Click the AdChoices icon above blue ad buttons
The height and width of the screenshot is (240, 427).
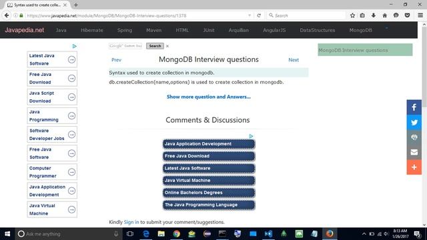pyautogui.click(x=251, y=136)
